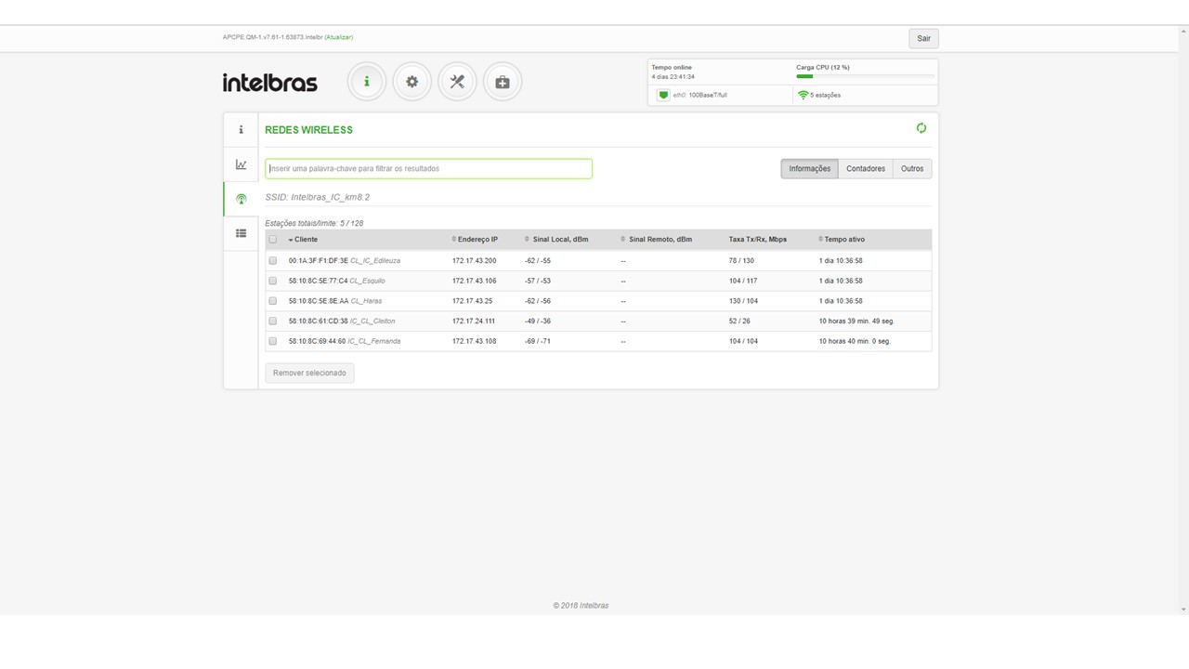Click the green refresh icon

(x=921, y=128)
